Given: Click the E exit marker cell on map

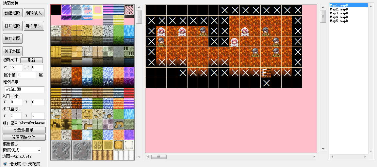Looking at the screenshot, I should point(266,73).
